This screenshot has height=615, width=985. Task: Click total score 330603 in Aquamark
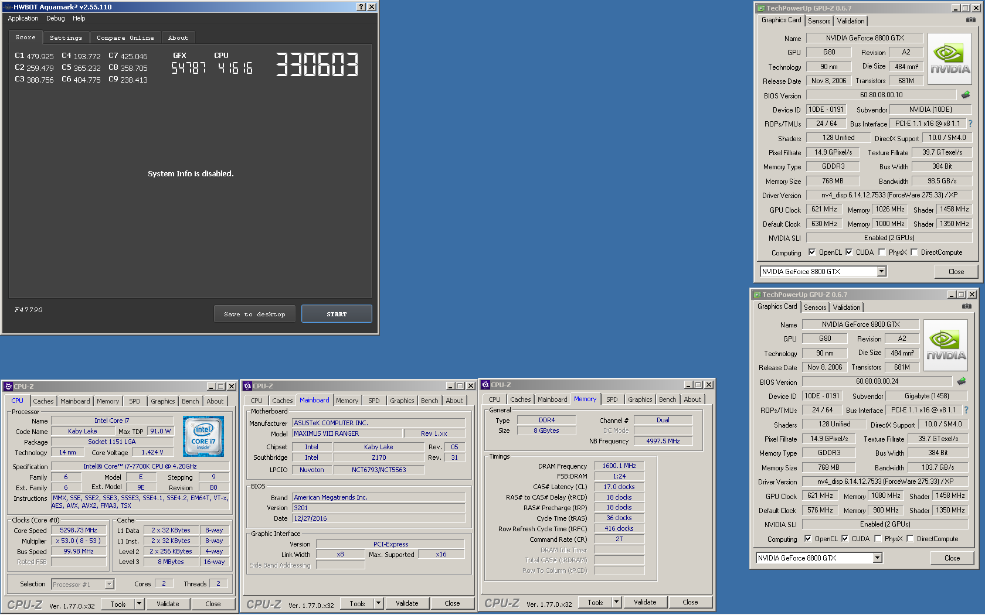coord(317,64)
